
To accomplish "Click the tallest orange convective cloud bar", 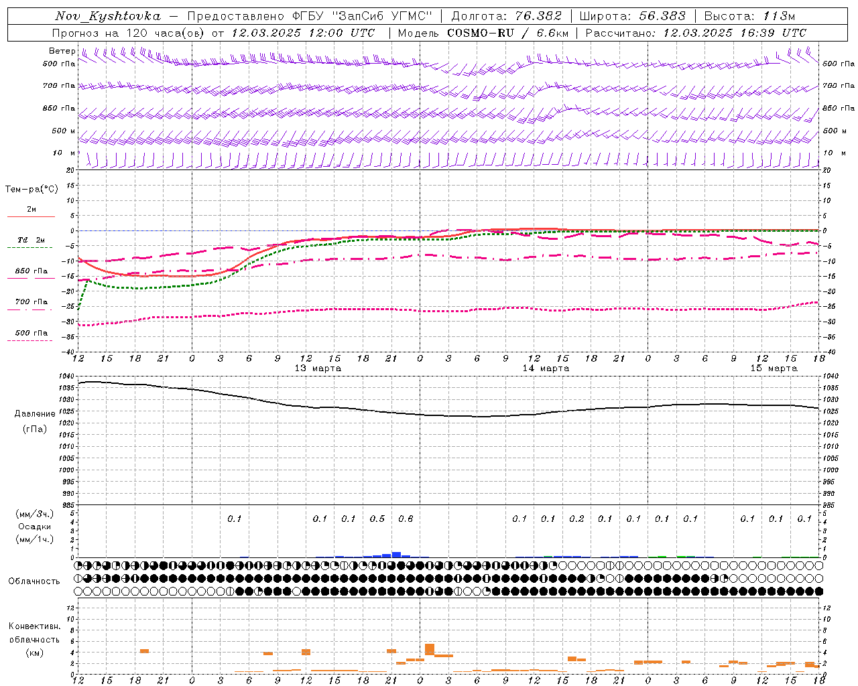I will [430, 649].
